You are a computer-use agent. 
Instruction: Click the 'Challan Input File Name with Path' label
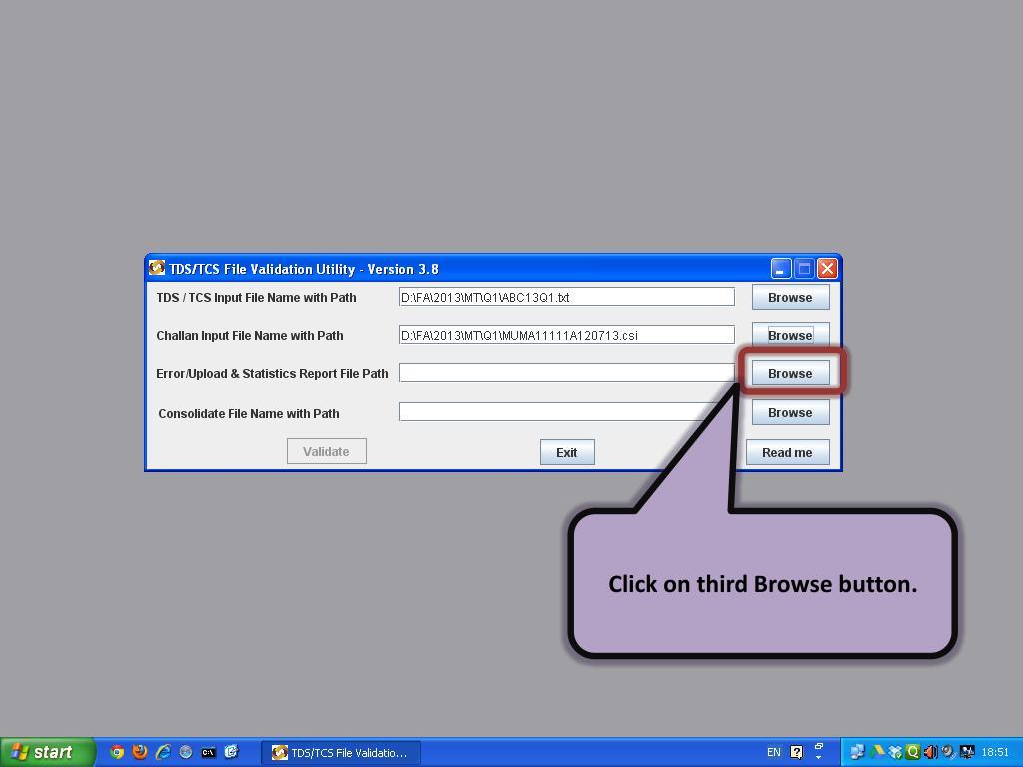249,336
